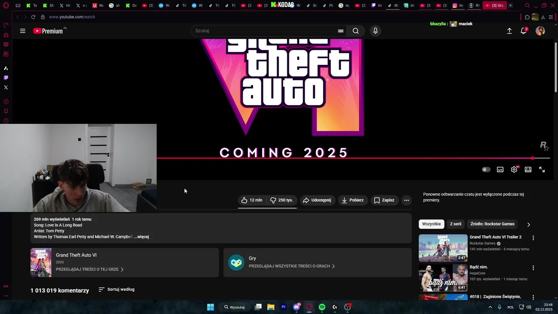Click the Pobierz download button
Image resolution: width=558 pixels, height=314 pixels.
(353, 200)
